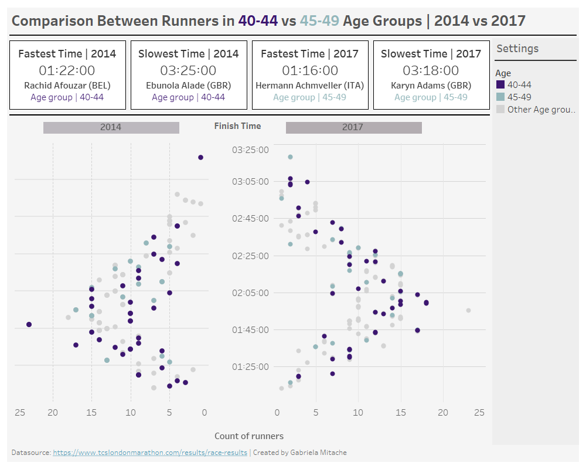This screenshot has width=586, height=469.
Task: Click the 01:45:00 axis label
Action: point(250,330)
